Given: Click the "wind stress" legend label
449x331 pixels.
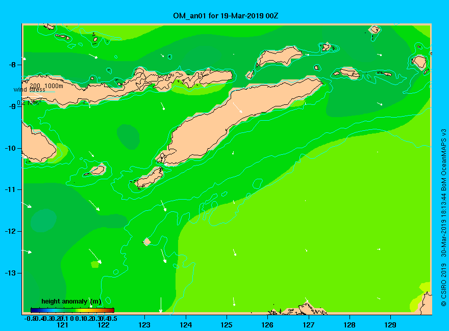Looking at the screenshot, I should click(30, 90).
